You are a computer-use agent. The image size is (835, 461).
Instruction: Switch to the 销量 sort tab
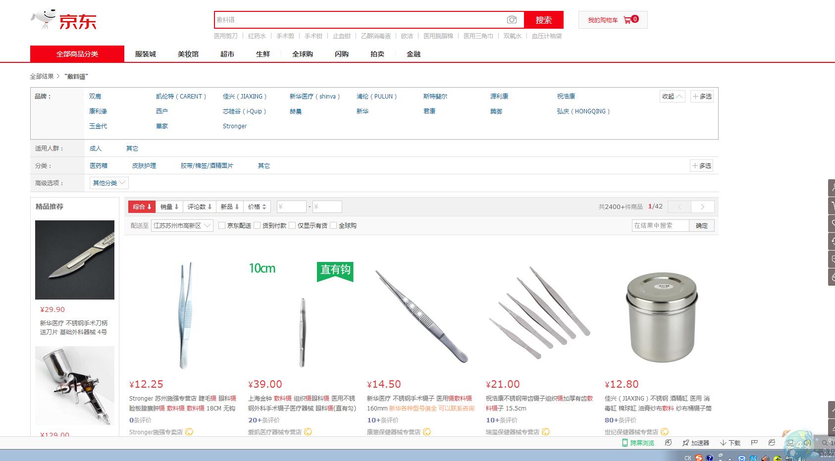(x=169, y=206)
